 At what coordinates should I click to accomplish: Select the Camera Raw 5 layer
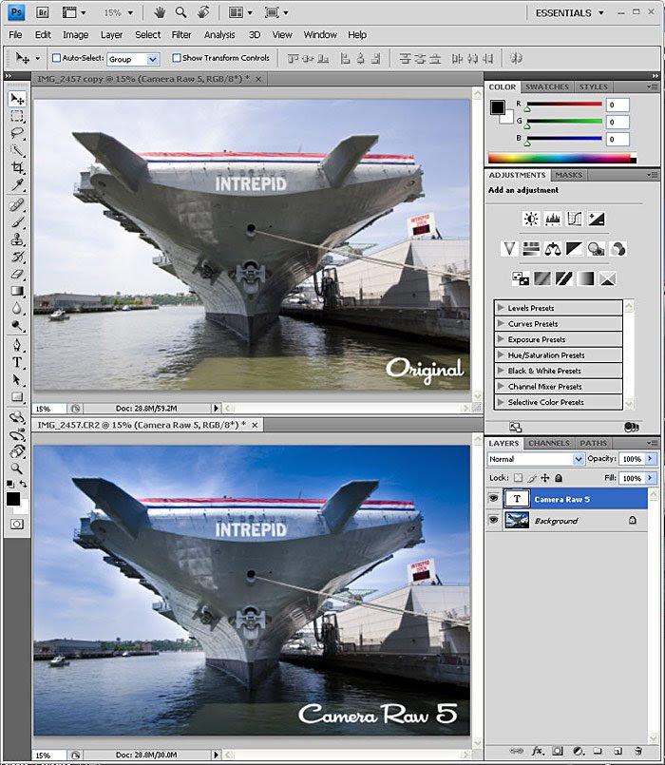[x=566, y=499]
